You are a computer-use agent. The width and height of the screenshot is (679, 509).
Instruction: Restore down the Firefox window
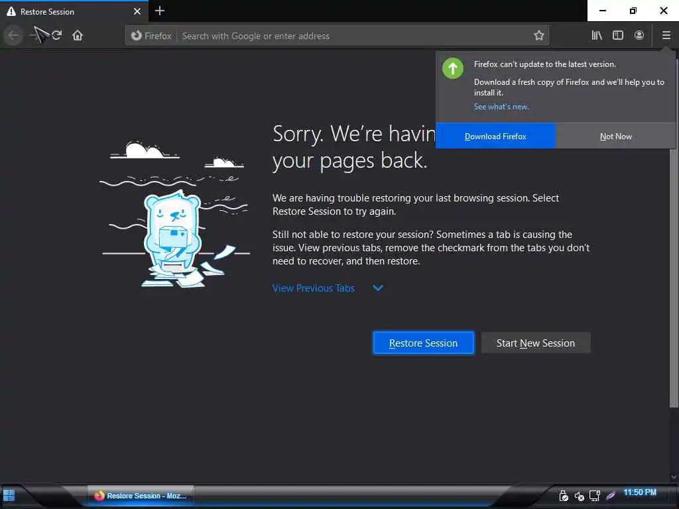[633, 11]
